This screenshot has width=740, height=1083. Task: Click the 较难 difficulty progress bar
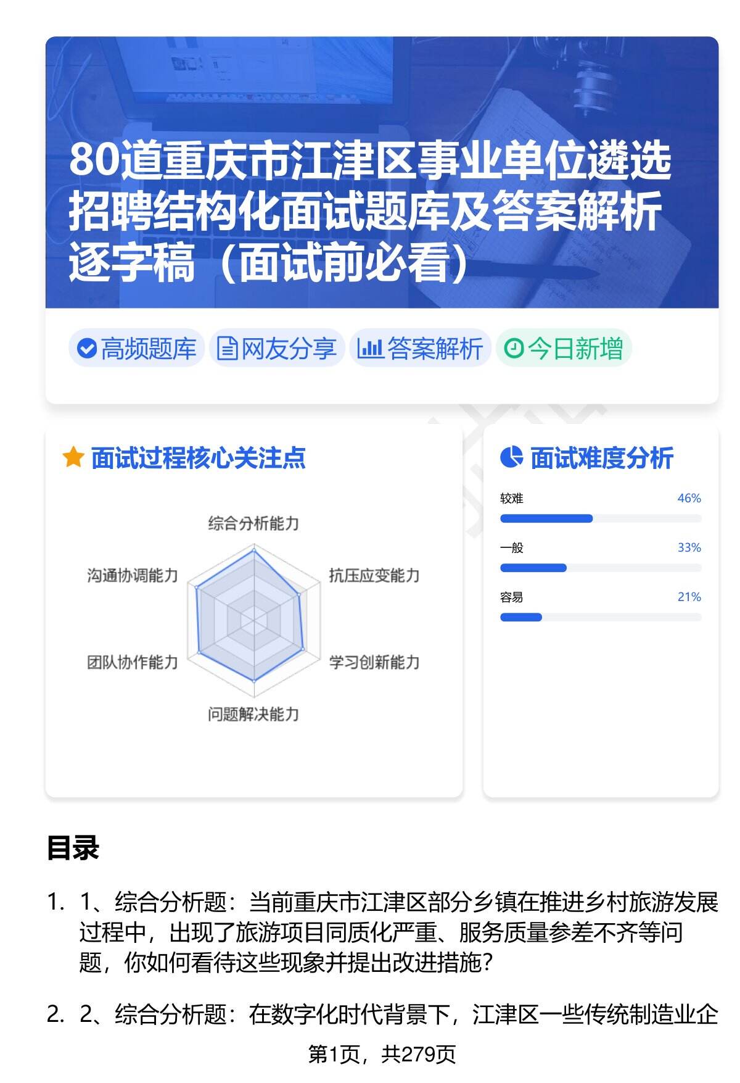[600, 518]
